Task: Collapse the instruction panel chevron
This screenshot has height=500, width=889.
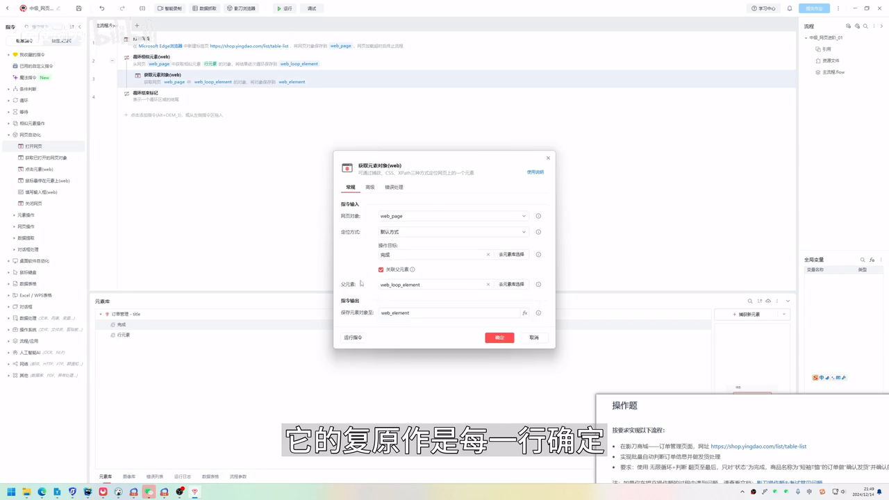Action: point(80,26)
